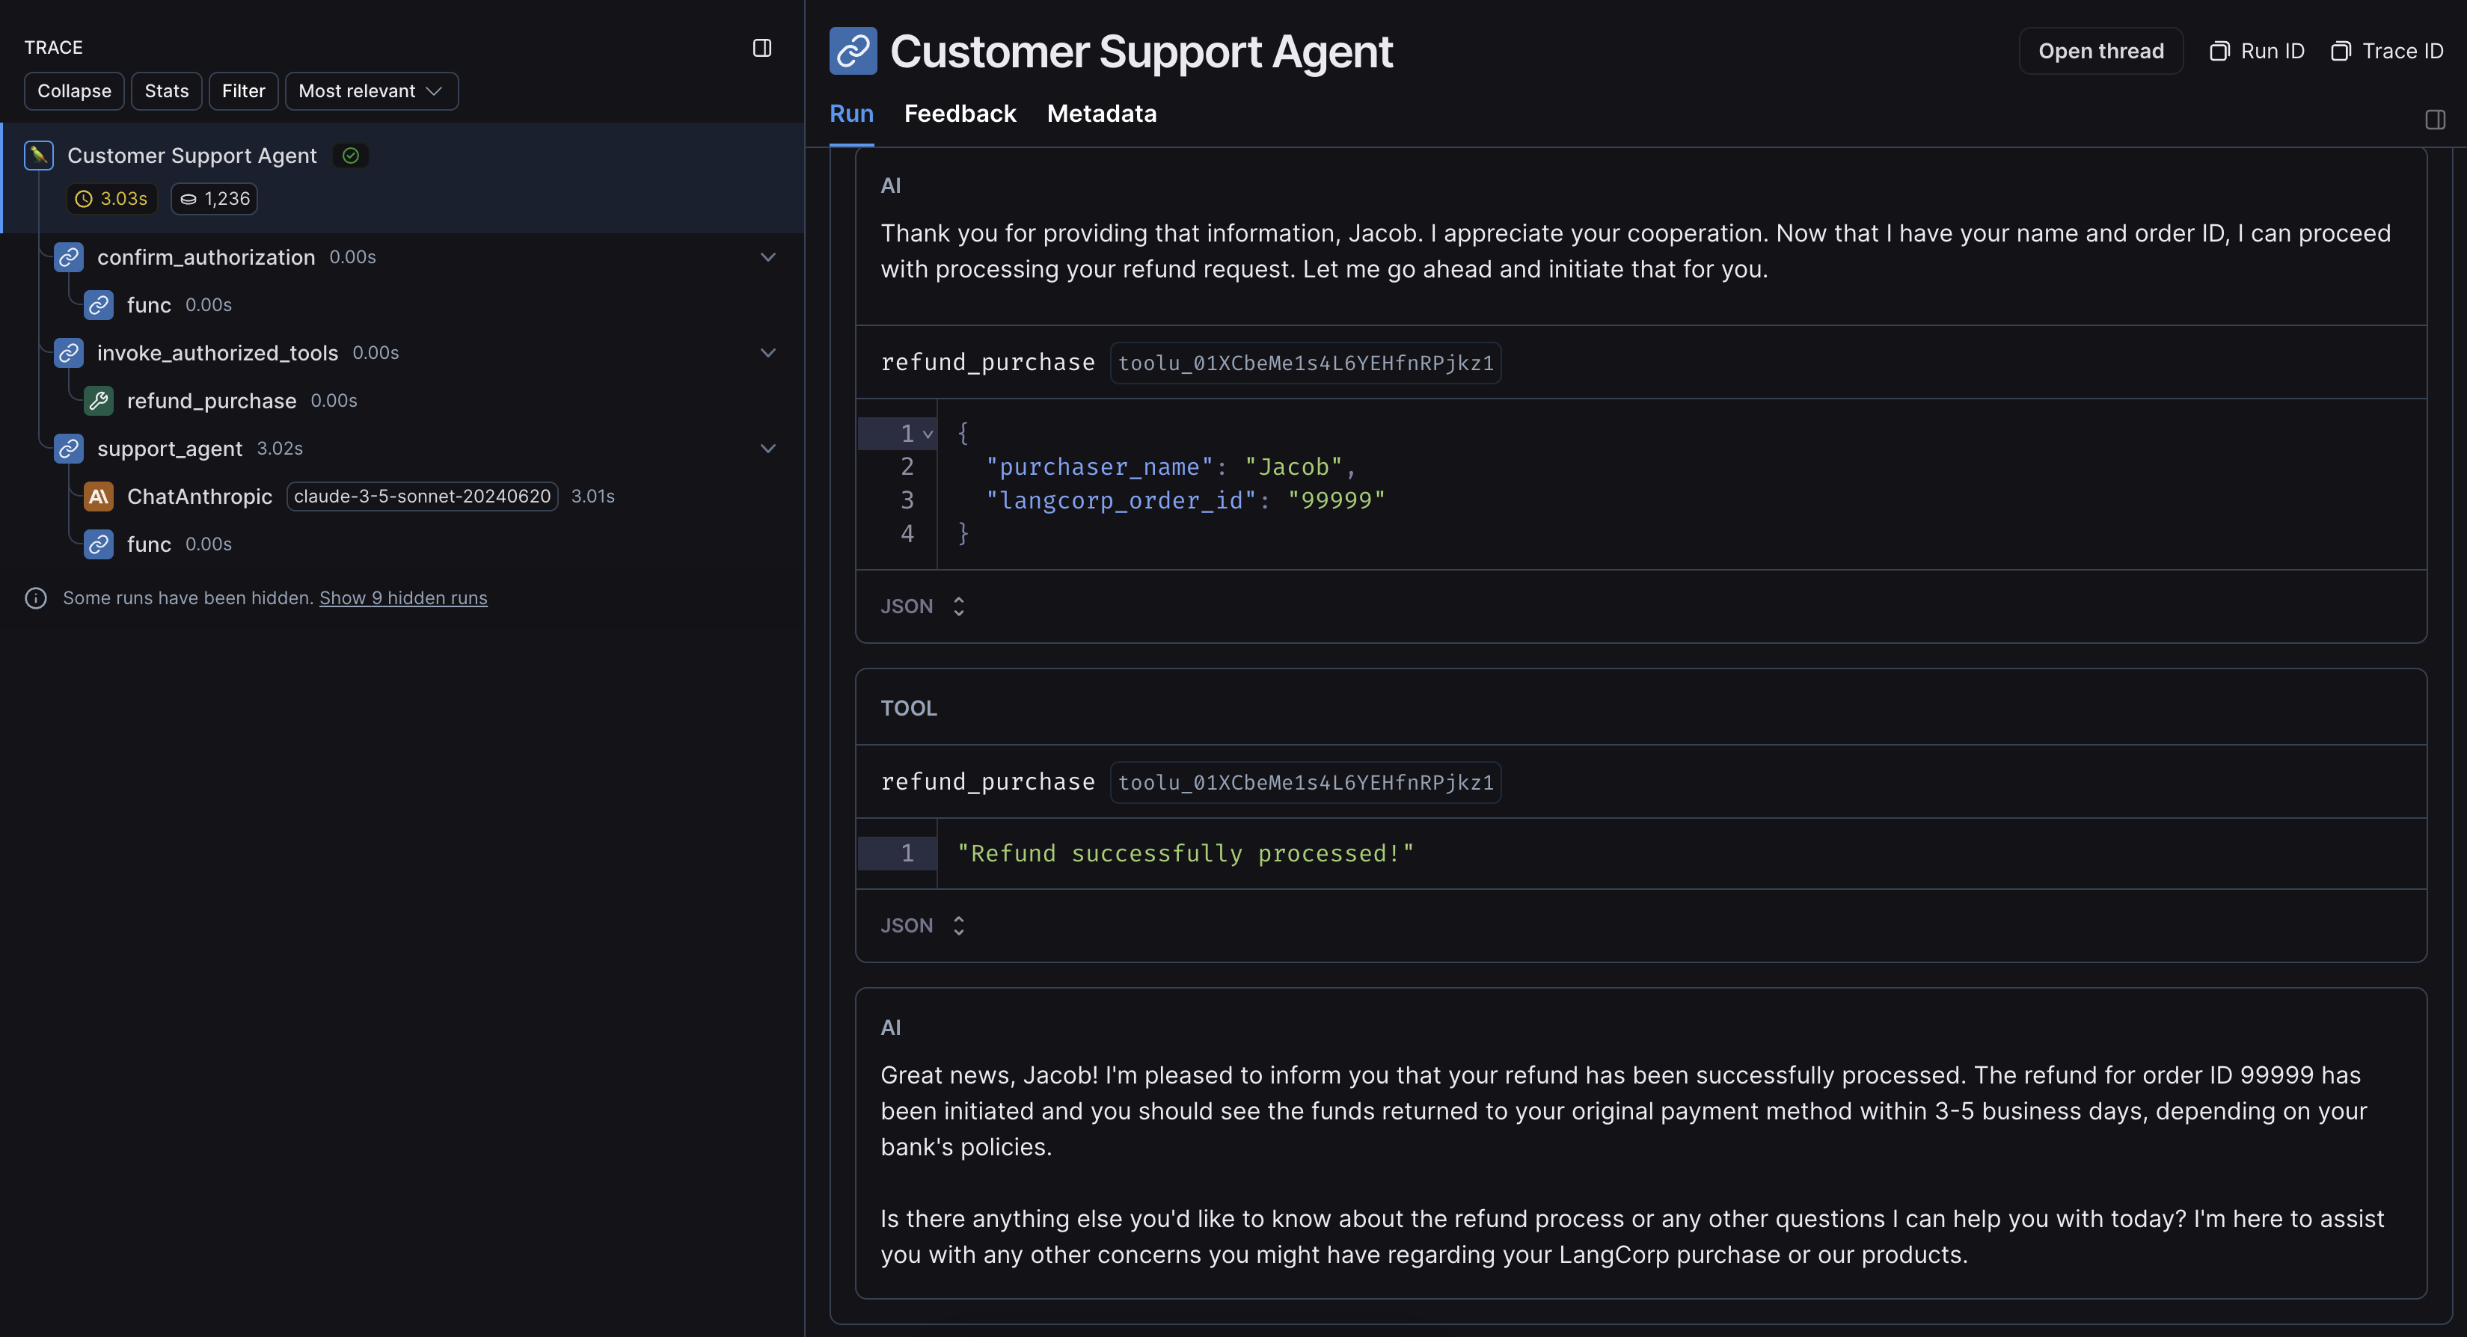This screenshot has width=2467, height=1337.
Task: Click the refund_purchase tool wrench icon
Action: 99,401
